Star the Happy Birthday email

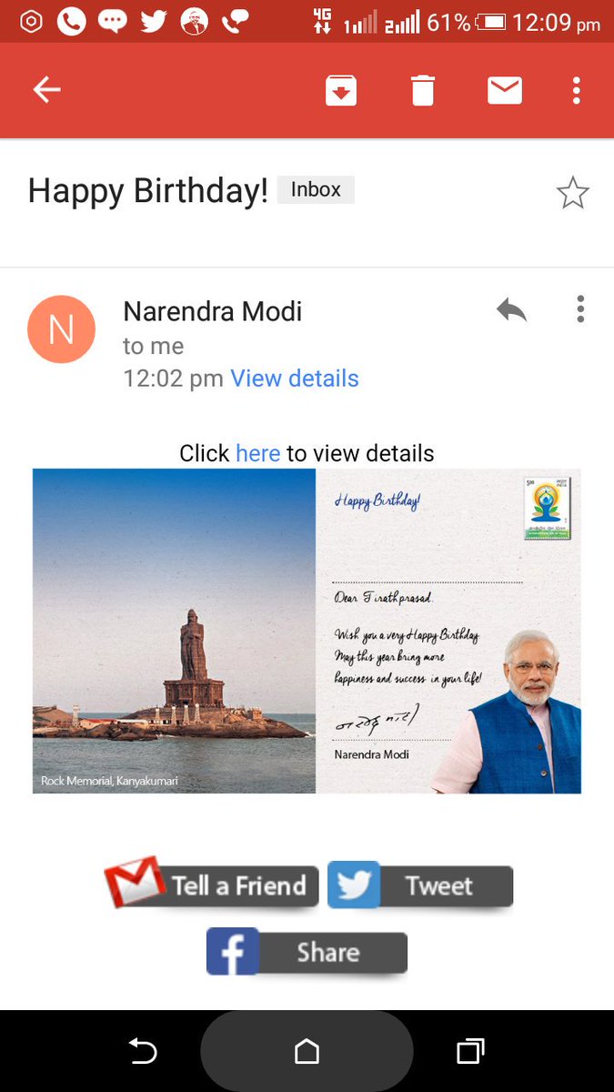(x=572, y=193)
